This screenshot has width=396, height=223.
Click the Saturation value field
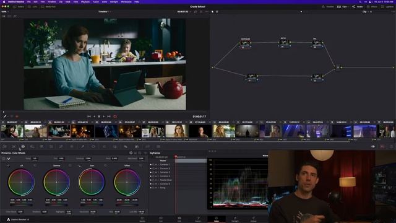(93, 212)
